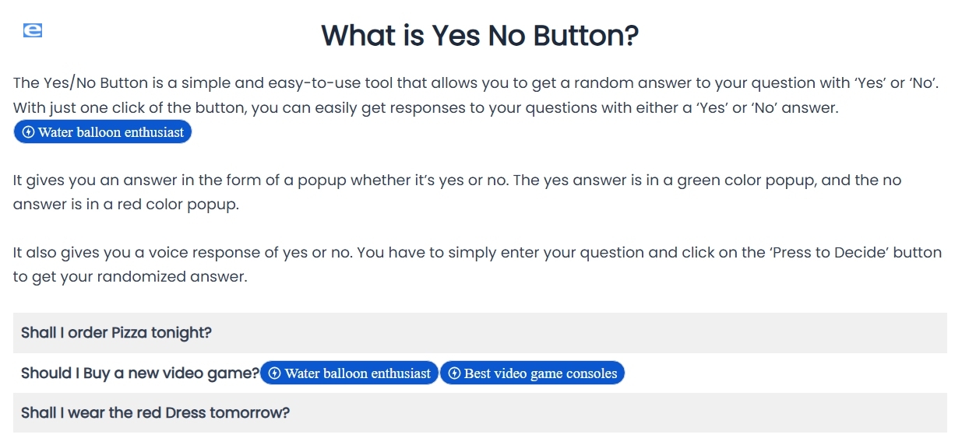The height and width of the screenshot is (445, 969).
Task: Open the 'Best video game consoles' link
Action: pos(541,373)
